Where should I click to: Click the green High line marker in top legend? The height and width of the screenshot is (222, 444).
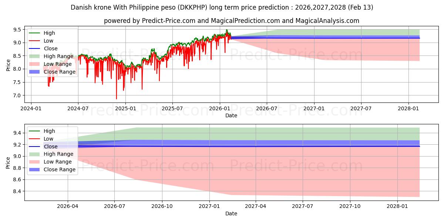coord(34,33)
